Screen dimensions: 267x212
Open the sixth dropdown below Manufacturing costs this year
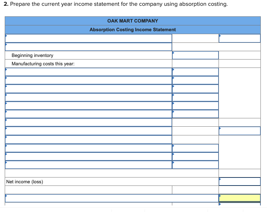[89, 114]
